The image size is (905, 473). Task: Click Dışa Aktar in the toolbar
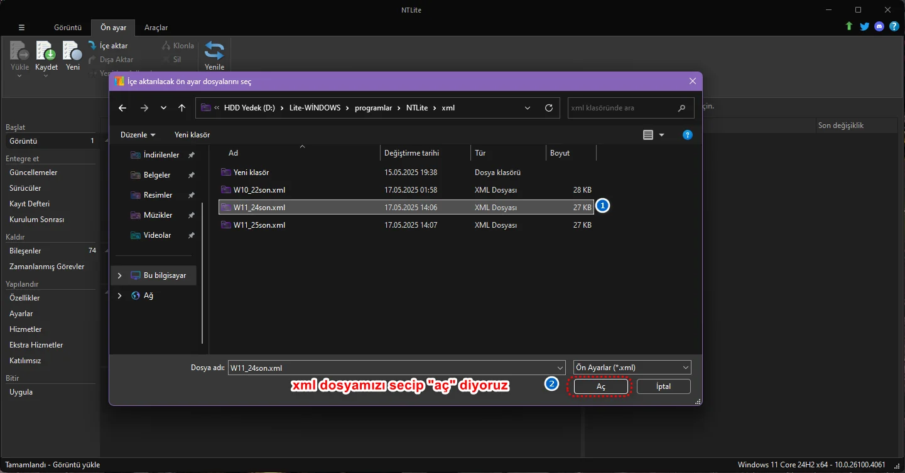[111, 60]
